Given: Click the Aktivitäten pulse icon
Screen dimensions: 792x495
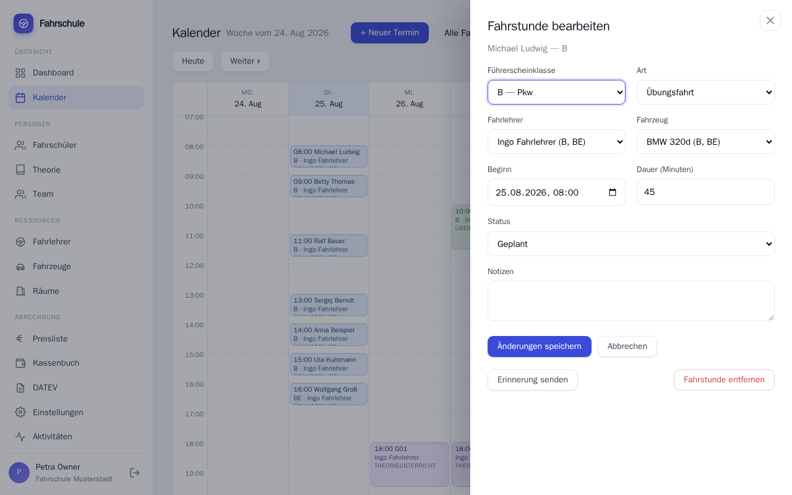Looking at the screenshot, I should [20, 437].
